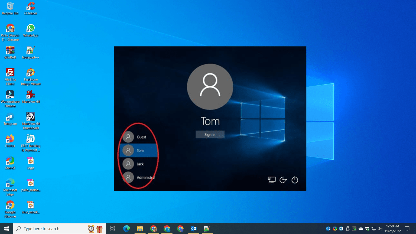Click the network connection icon on sign-in screen

click(271, 180)
